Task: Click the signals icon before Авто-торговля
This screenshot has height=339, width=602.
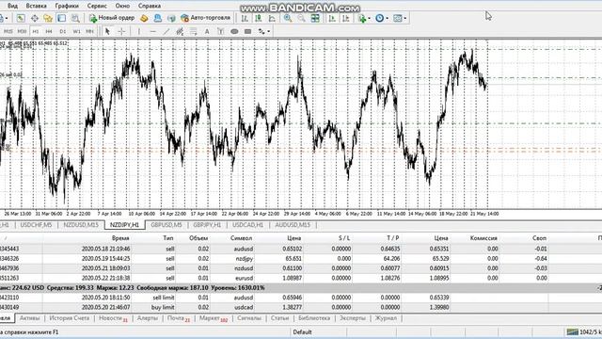Action: coord(171,18)
